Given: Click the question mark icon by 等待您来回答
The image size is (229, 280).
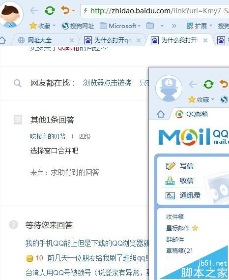Looking at the screenshot, I should point(14,225).
